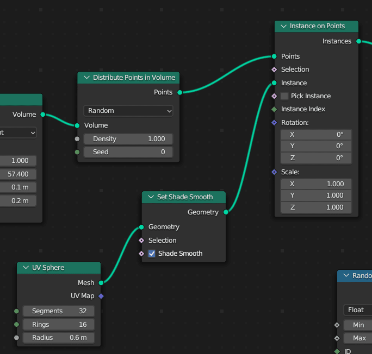Image resolution: width=372 pixels, height=354 pixels.
Task: Click the Set Shade Smooth Geometry output socket
Action: 226,212
